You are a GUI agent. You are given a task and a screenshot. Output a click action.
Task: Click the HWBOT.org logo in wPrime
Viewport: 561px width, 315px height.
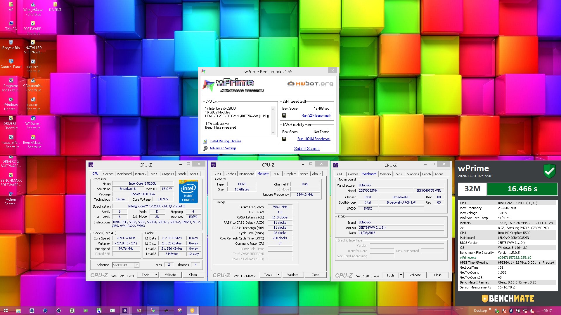click(x=310, y=84)
